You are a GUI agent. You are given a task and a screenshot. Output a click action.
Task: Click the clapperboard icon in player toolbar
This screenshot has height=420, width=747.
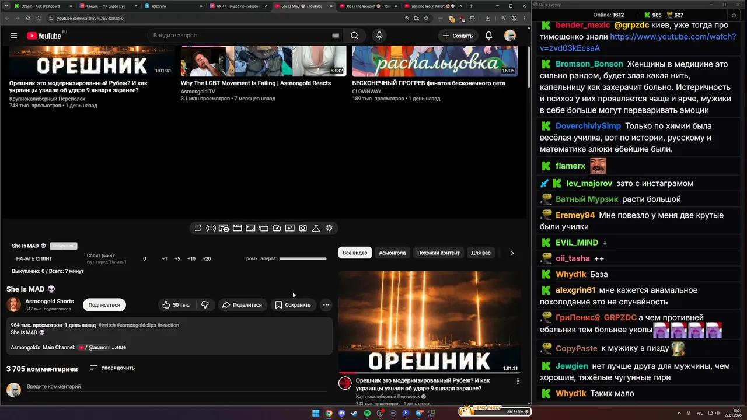[x=238, y=228]
